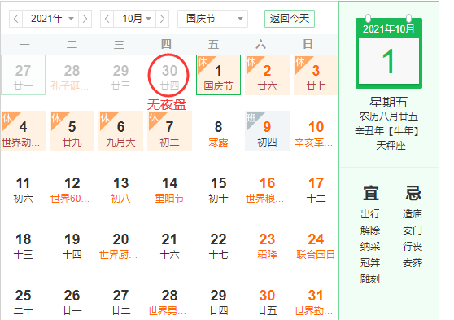Select October 17 cell (十二)
Screen dimensions: 454x320
(x=316, y=187)
